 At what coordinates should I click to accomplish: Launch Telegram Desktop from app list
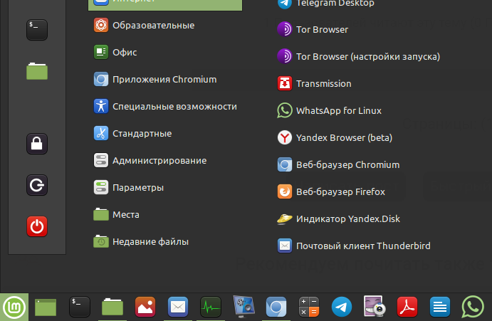325,4
